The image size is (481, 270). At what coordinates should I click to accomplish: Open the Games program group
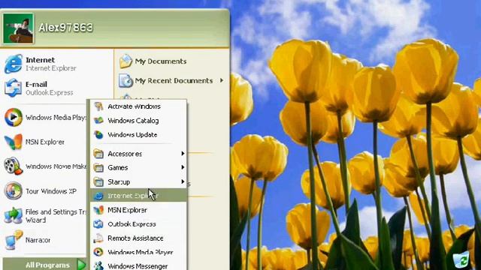tap(138, 168)
